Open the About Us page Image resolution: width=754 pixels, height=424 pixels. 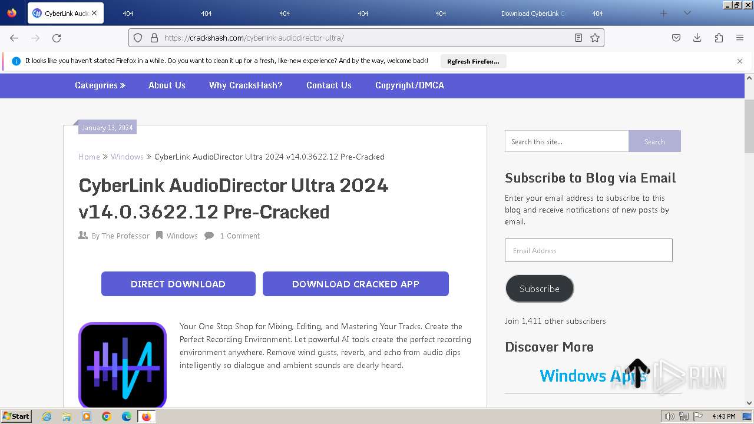pyautogui.click(x=167, y=85)
